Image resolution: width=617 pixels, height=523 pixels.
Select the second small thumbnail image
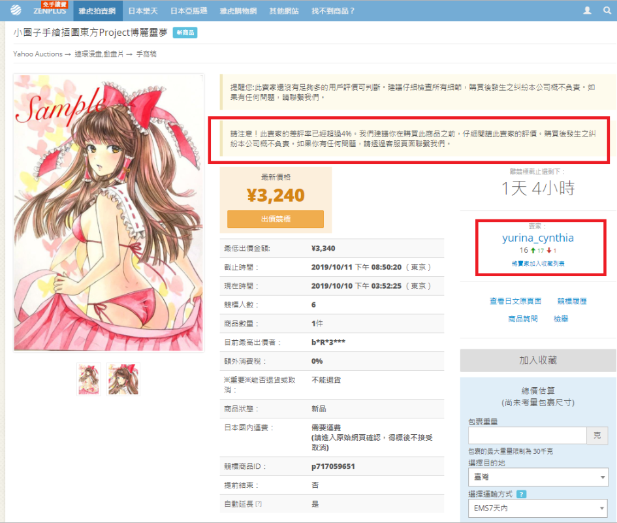[x=123, y=379]
